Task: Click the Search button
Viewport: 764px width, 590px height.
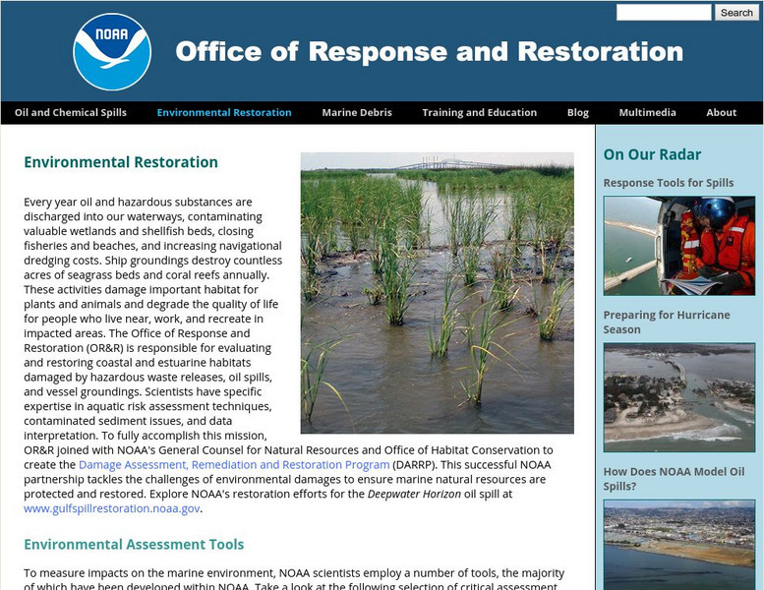Action: coord(736,13)
